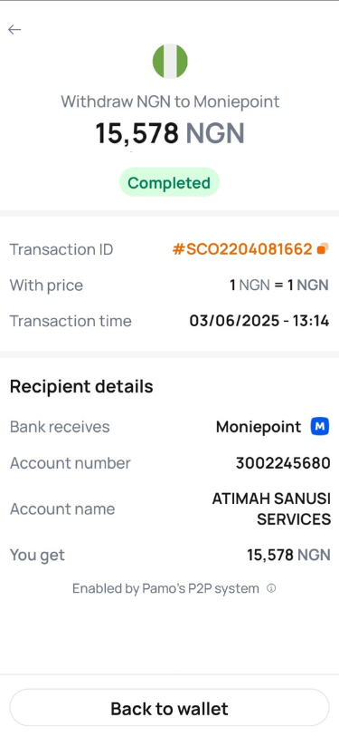This screenshot has height=736, width=339.
Task: Select transaction ID #SCO2204081662
Action: coord(242,249)
